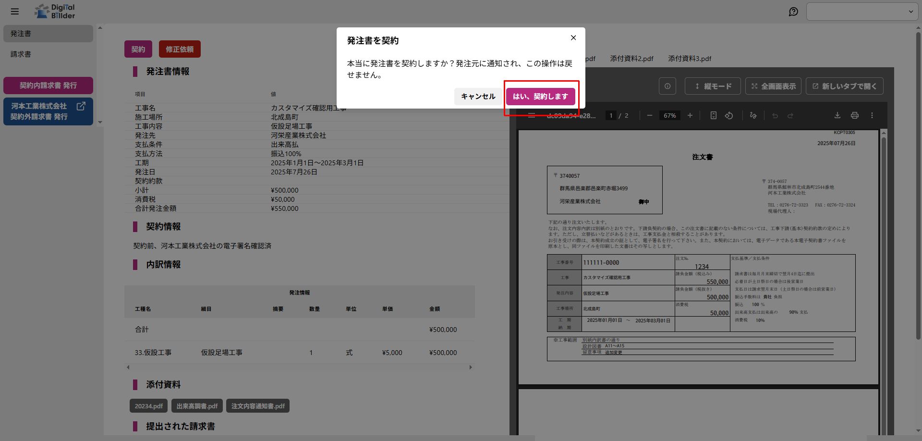Viewport: 922px width, 441px height.
Task: Select the PDF draw annotation tool
Action: [753, 115]
